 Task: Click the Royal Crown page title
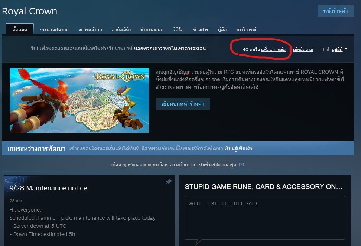pos(29,11)
